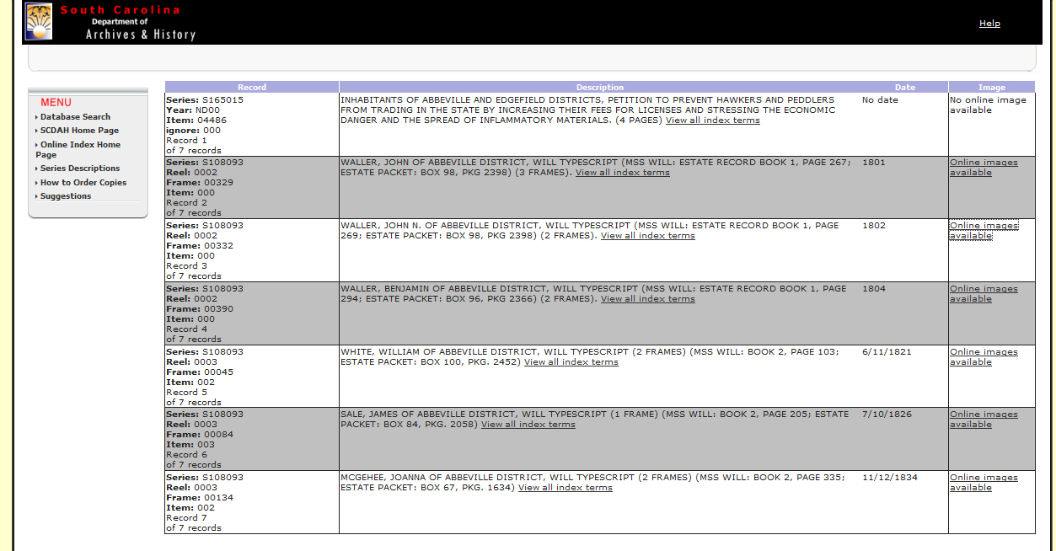View all index terms for Waller, John N.
Viewport: 1056px width, 551px height.
[648, 236]
